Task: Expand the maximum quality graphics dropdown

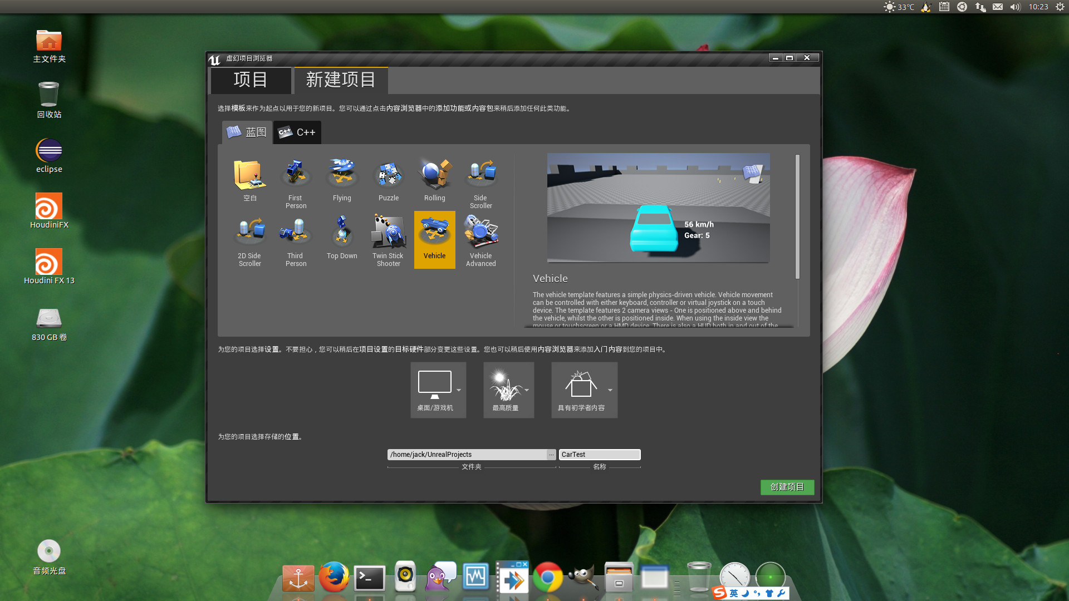Action: (527, 390)
